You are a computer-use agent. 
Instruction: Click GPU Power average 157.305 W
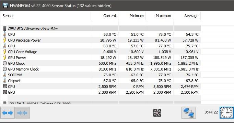pyautogui.click(x=189, y=58)
